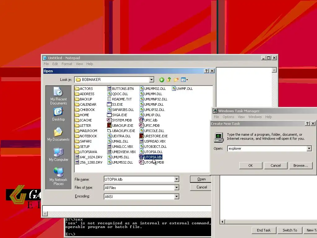
Task: Click OK in Create New Task dialog
Action: click(251, 165)
